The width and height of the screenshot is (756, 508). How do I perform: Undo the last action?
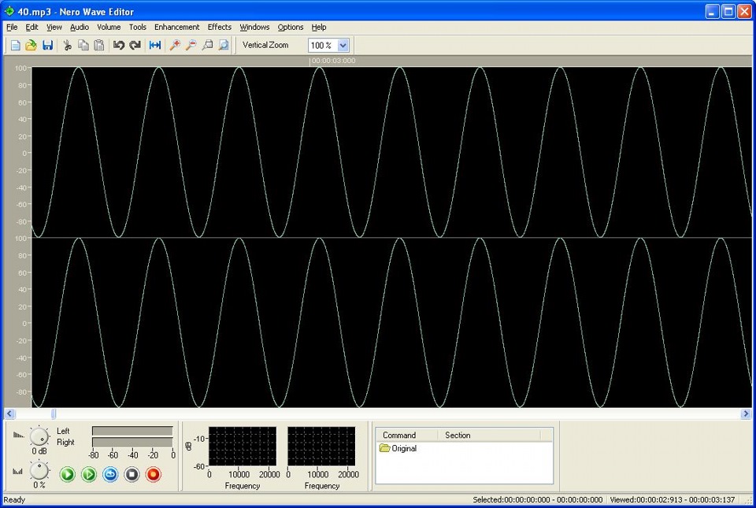pyautogui.click(x=118, y=46)
